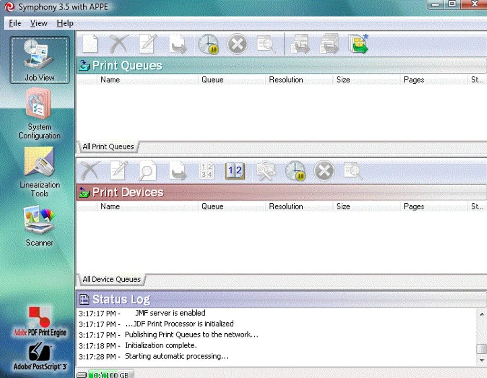Click the device toolbar pause clock icon

tap(295, 171)
